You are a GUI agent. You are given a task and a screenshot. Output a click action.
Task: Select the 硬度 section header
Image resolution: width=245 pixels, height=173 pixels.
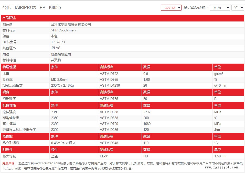click(x=6, y=92)
